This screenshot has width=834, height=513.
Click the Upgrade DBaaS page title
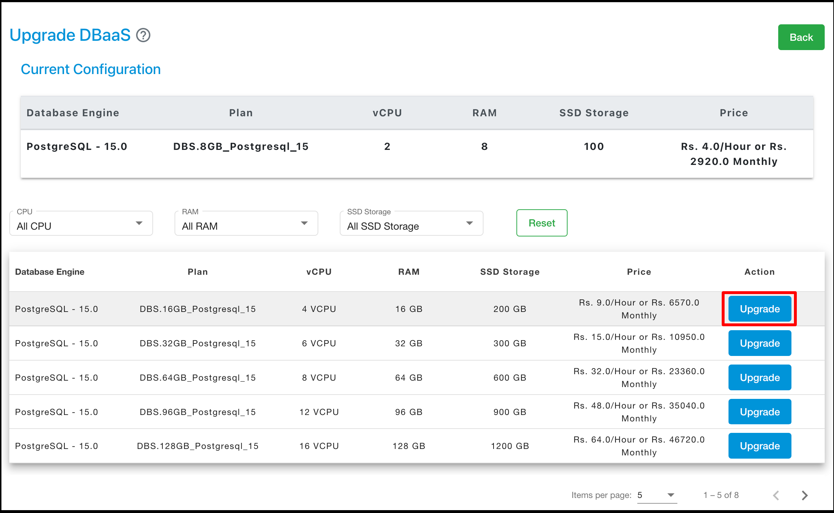(70, 35)
